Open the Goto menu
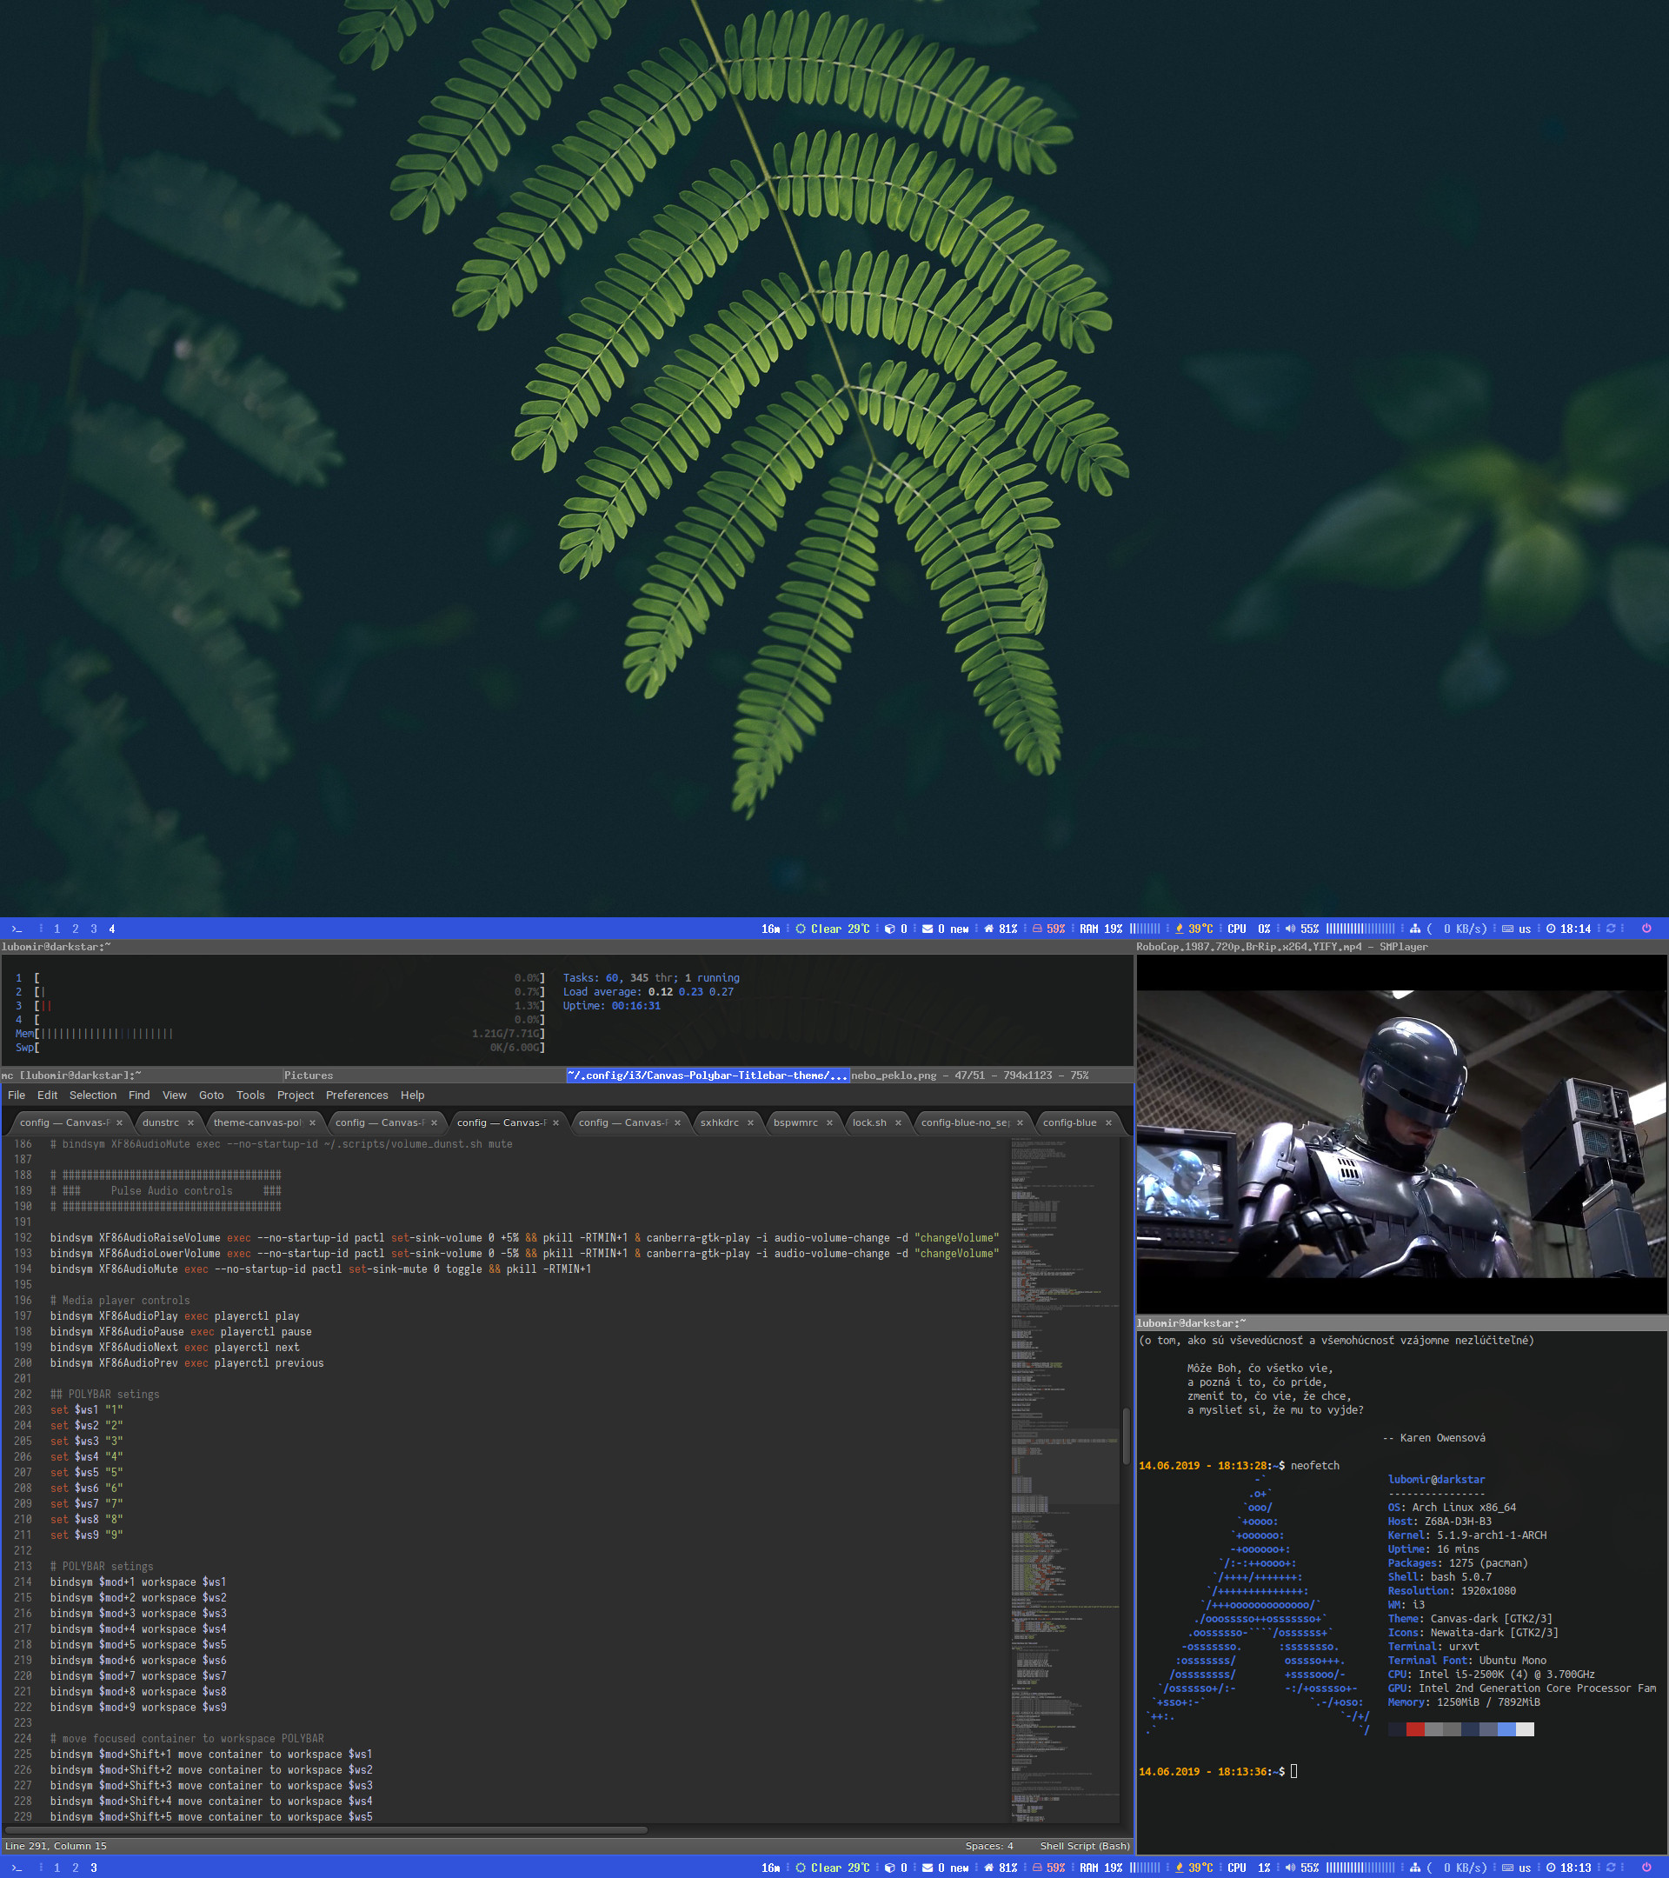Screen dimensions: 1669x1878 (x=211, y=1095)
